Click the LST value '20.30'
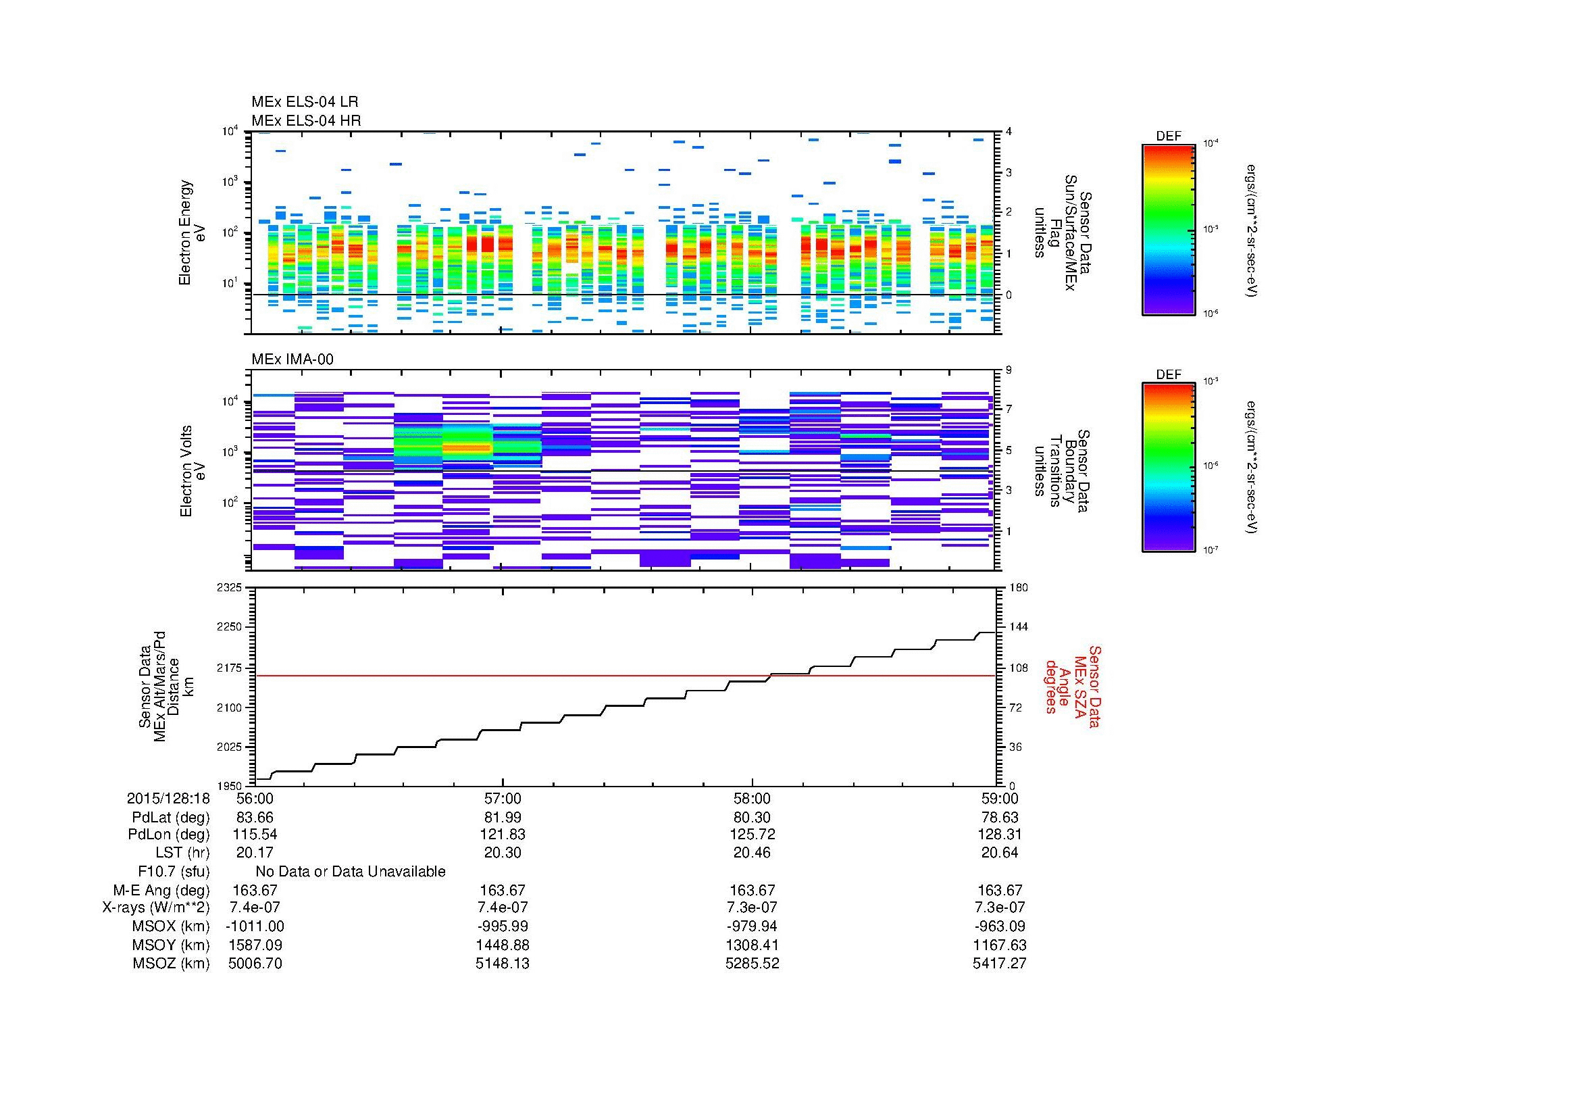The height and width of the screenshot is (1117, 1580). pos(503,853)
